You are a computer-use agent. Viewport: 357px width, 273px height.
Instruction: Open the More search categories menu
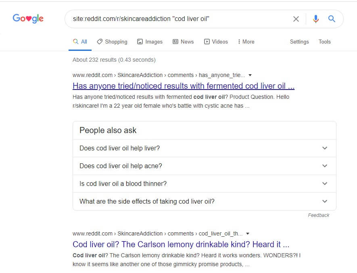[x=246, y=42]
